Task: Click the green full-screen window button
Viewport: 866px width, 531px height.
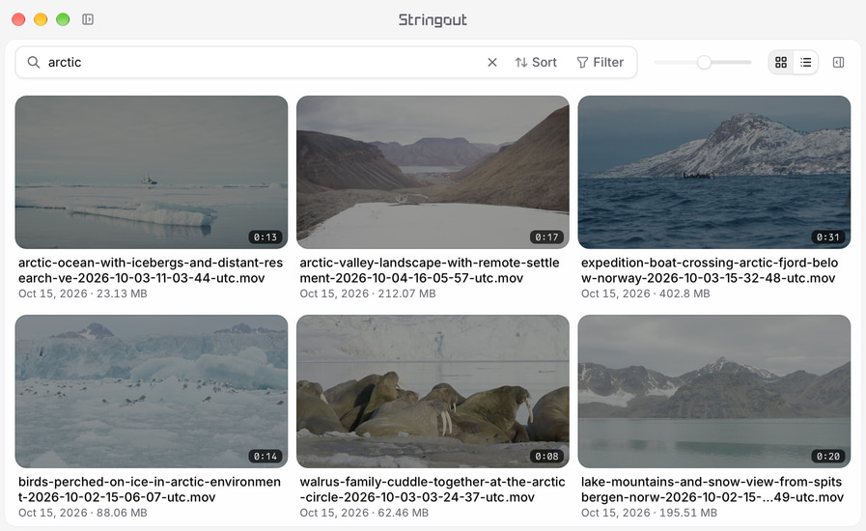Action: [x=63, y=19]
